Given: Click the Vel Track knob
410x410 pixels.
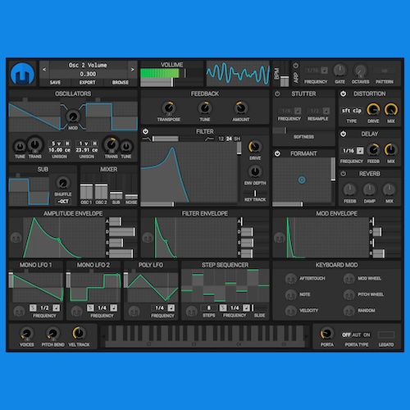Looking at the screenshot, I should (x=79, y=333).
